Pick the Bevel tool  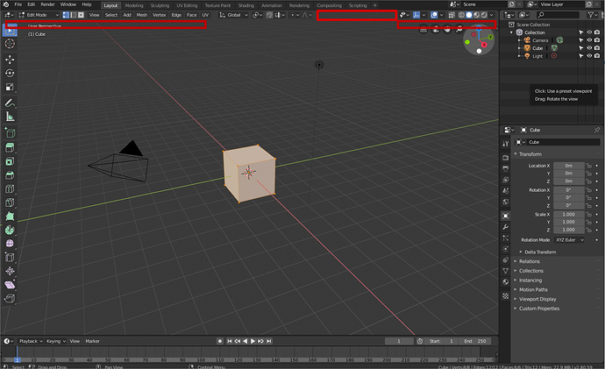[10, 176]
